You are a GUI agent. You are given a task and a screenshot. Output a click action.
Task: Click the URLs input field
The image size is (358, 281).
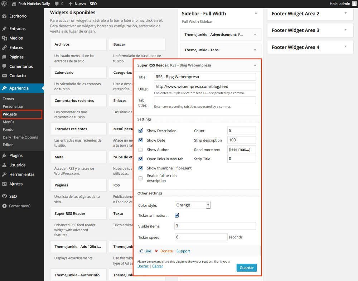[205, 87]
